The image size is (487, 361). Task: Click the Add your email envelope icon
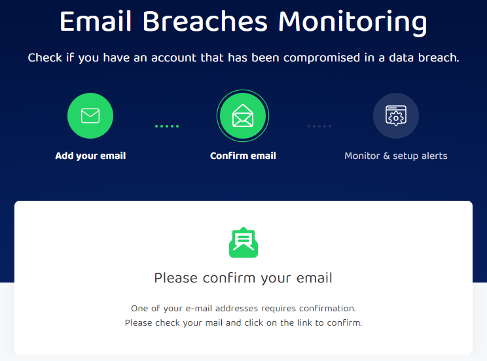[90, 116]
